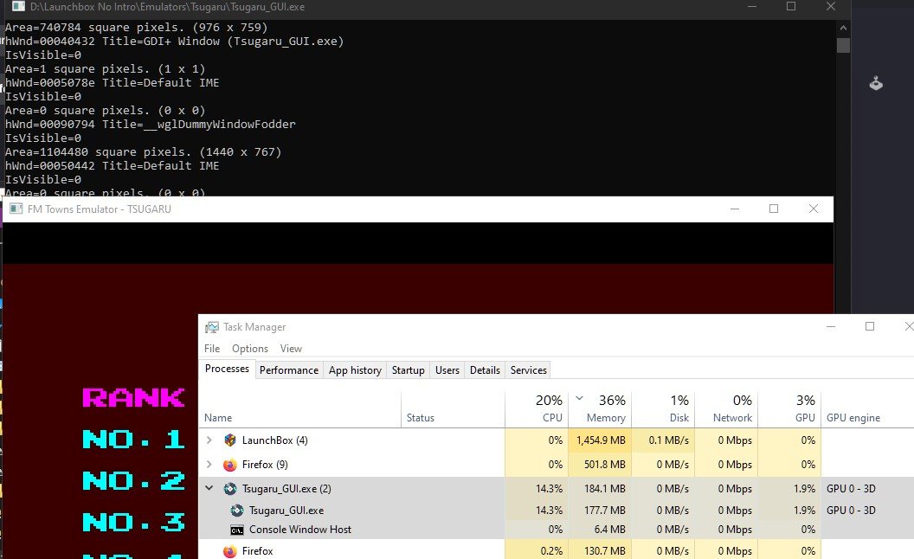Click the GPU engine column header
Screen dimensions: 914x559
tap(853, 418)
